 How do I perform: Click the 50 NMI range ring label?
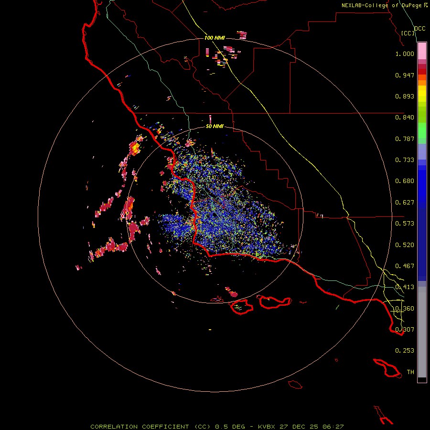(x=215, y=127)
